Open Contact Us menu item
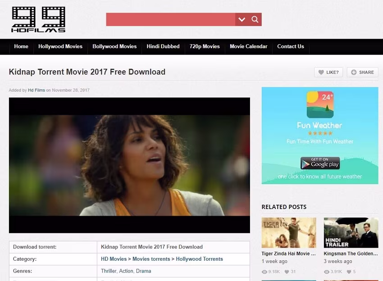This screenshot has height=281, width=383. (291, 46)
